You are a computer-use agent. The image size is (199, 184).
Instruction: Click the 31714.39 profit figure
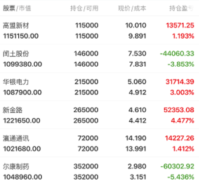click(180, 82)
